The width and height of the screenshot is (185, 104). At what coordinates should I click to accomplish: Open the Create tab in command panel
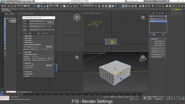(150, 13)
